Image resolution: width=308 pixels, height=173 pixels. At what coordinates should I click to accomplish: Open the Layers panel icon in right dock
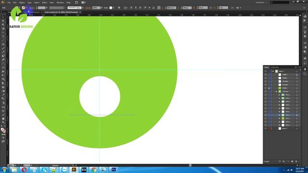(305, 69)
